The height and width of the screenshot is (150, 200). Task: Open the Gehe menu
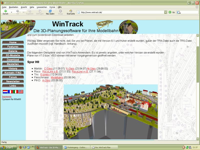(x=32, y=7)
